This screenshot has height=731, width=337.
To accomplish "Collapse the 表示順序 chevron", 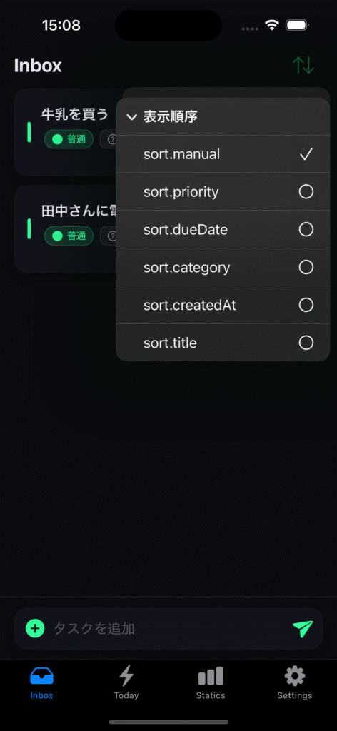I will coord(132,117).
